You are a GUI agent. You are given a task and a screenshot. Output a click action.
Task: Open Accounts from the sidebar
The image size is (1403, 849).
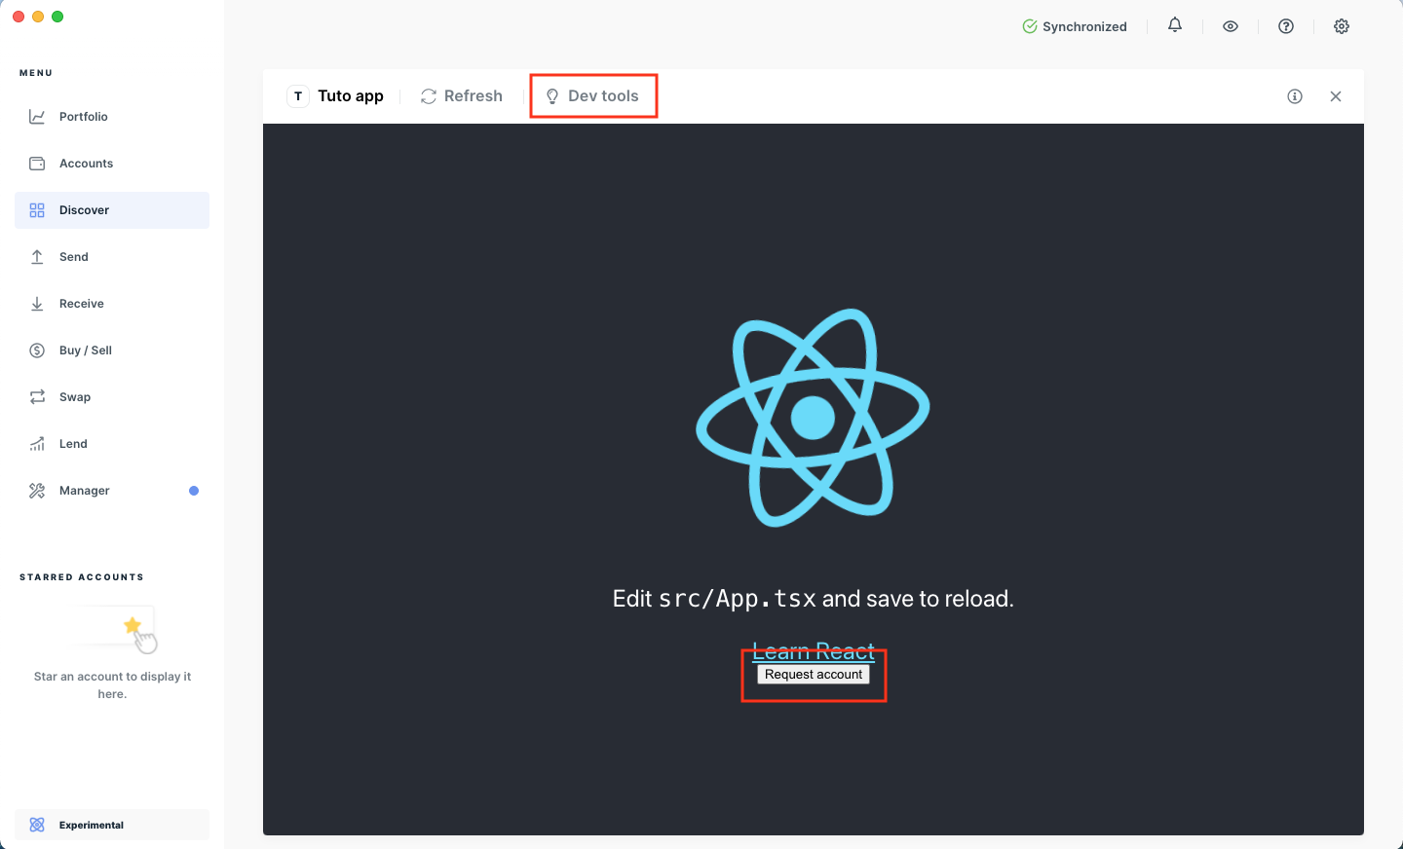coord(112,164)
